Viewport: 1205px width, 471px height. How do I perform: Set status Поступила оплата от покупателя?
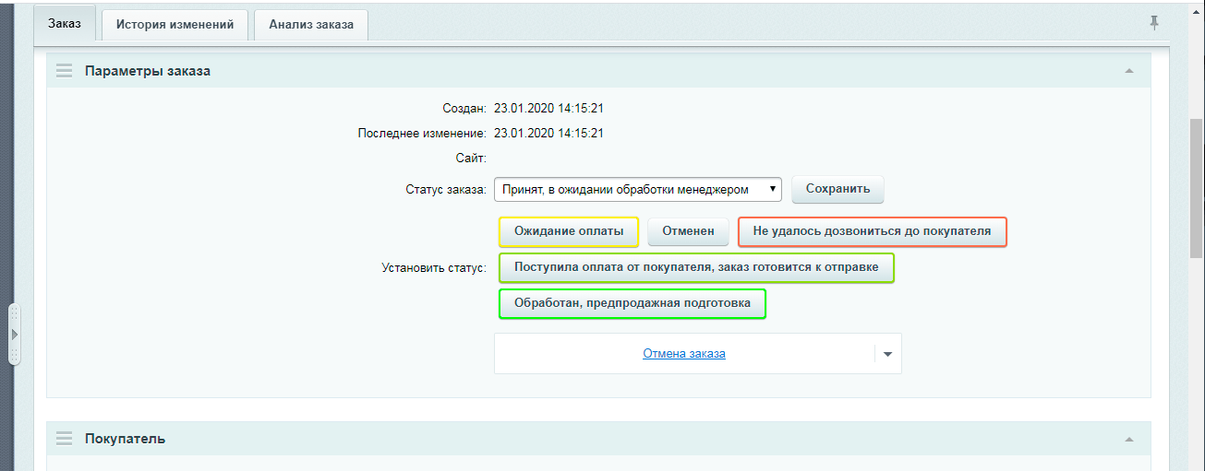click(x=696, y=268)
